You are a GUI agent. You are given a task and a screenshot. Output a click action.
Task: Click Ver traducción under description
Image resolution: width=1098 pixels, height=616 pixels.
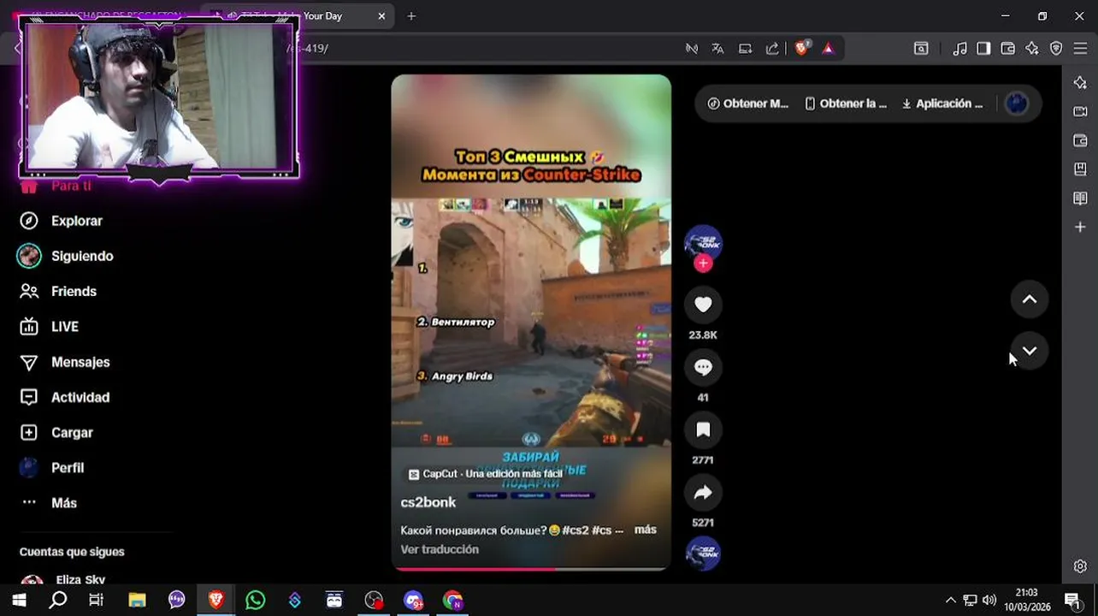click(440, 549)
